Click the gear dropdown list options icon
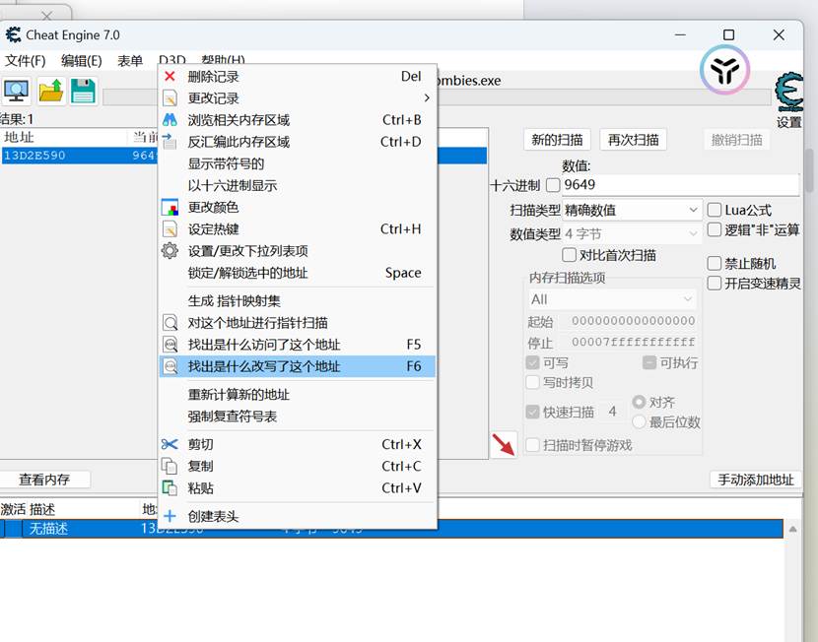Image resolution: width=818 pixels, height=642 pixels. click(x=170, y=251)
